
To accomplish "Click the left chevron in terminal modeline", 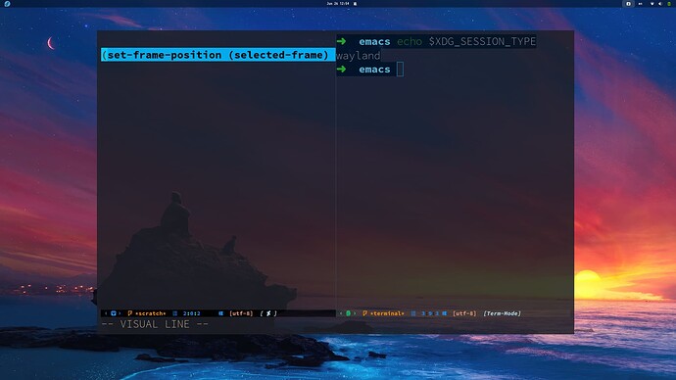I will point(341,313).
